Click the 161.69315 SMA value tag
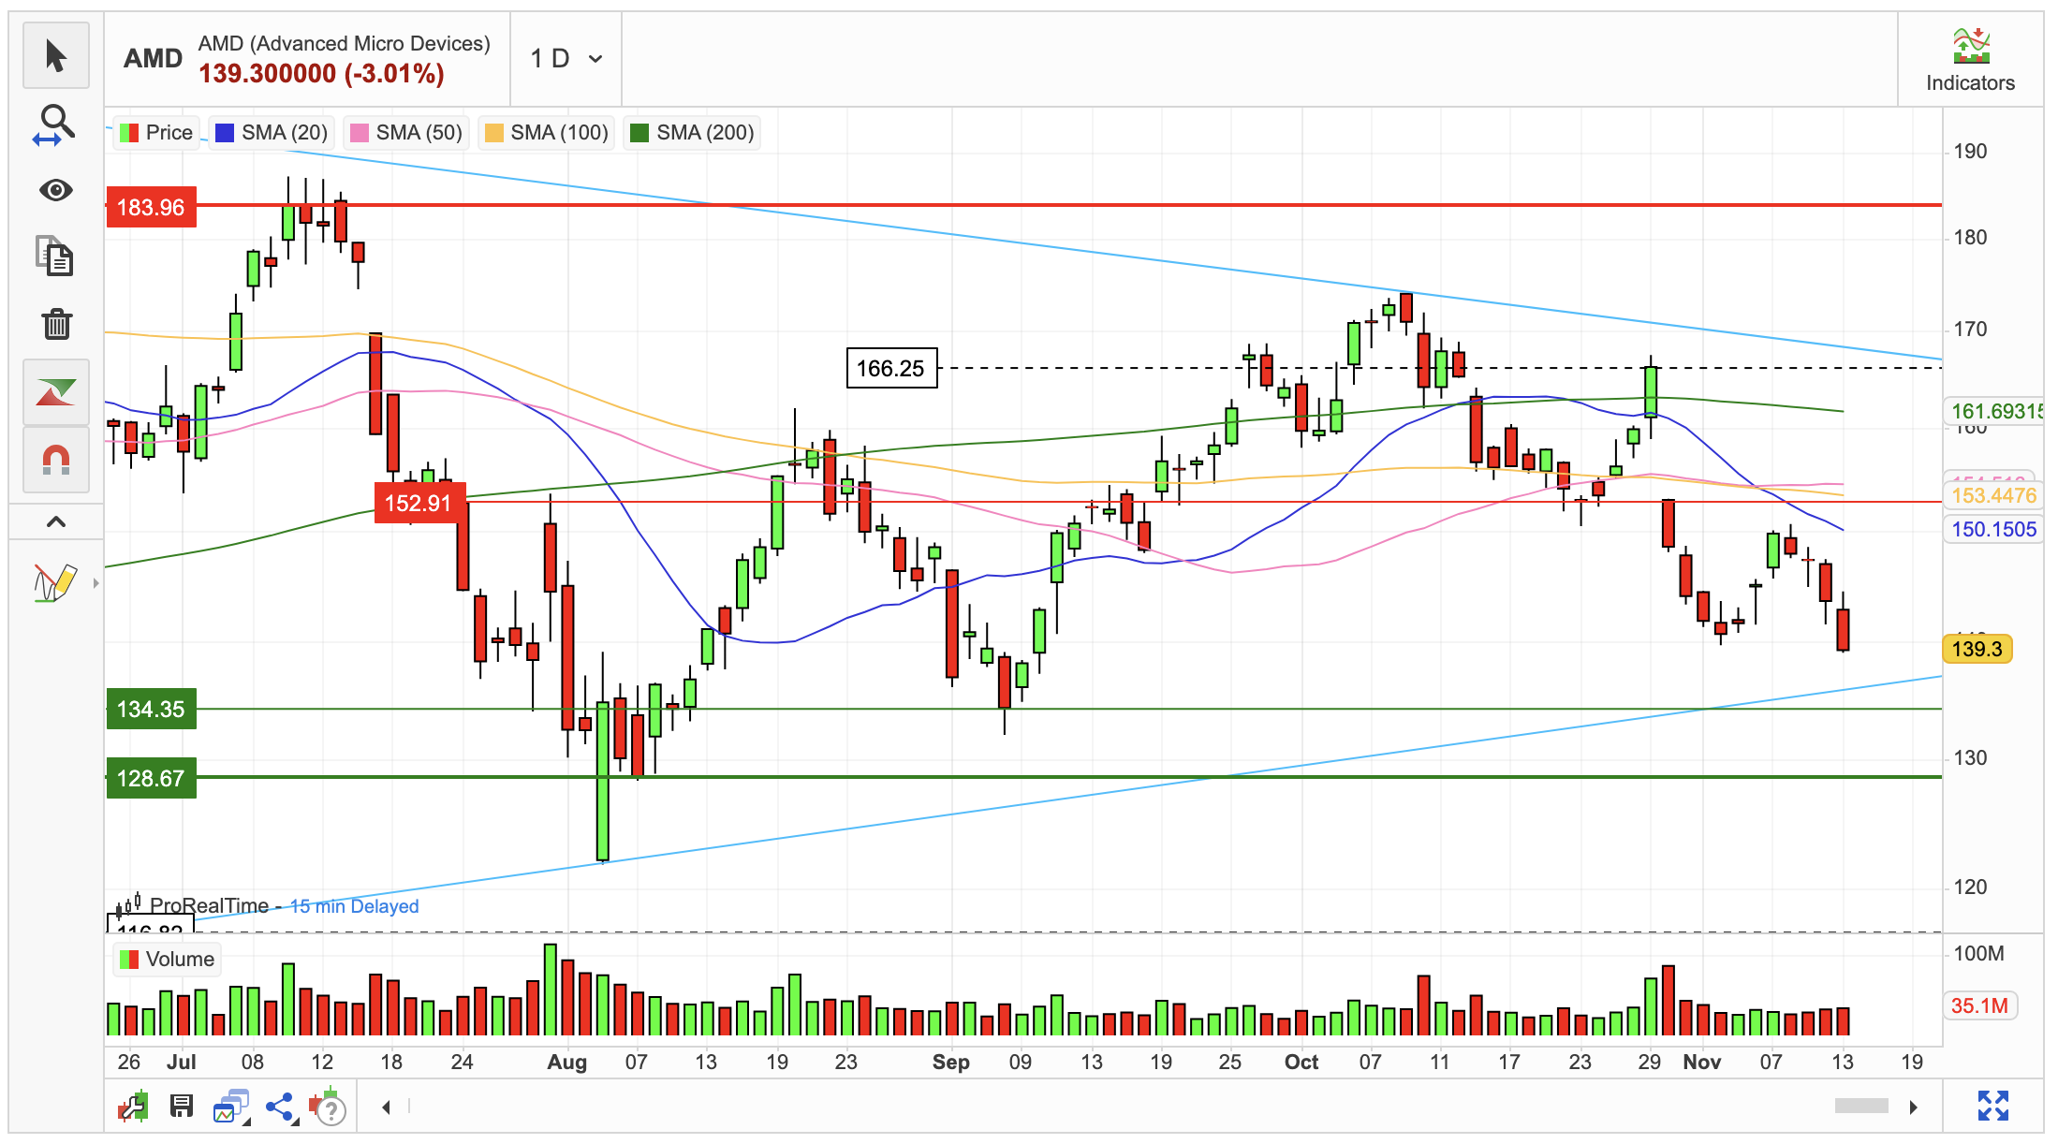 tap(1994, 412)
